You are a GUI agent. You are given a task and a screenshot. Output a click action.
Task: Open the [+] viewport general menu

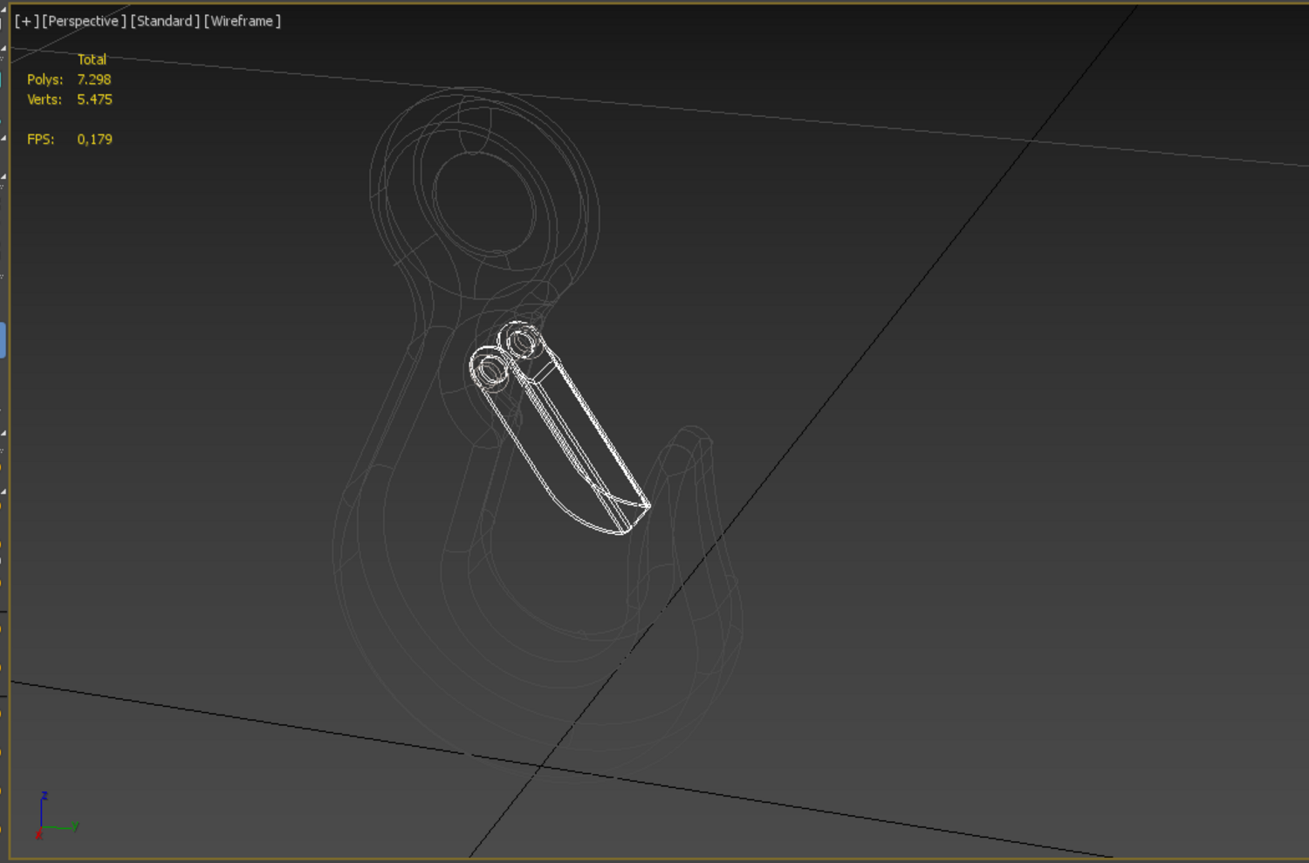[x=26, y=21]
